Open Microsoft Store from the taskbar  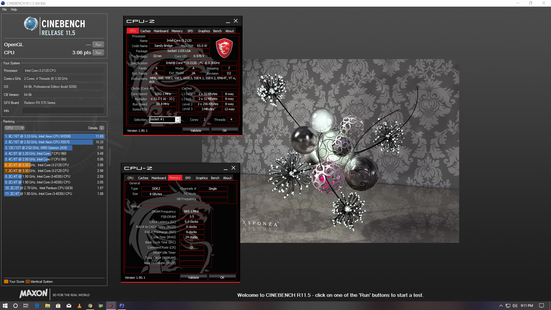click(58, 306)
